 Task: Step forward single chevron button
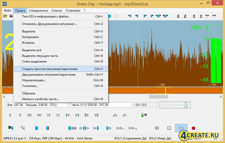point(20,115)
